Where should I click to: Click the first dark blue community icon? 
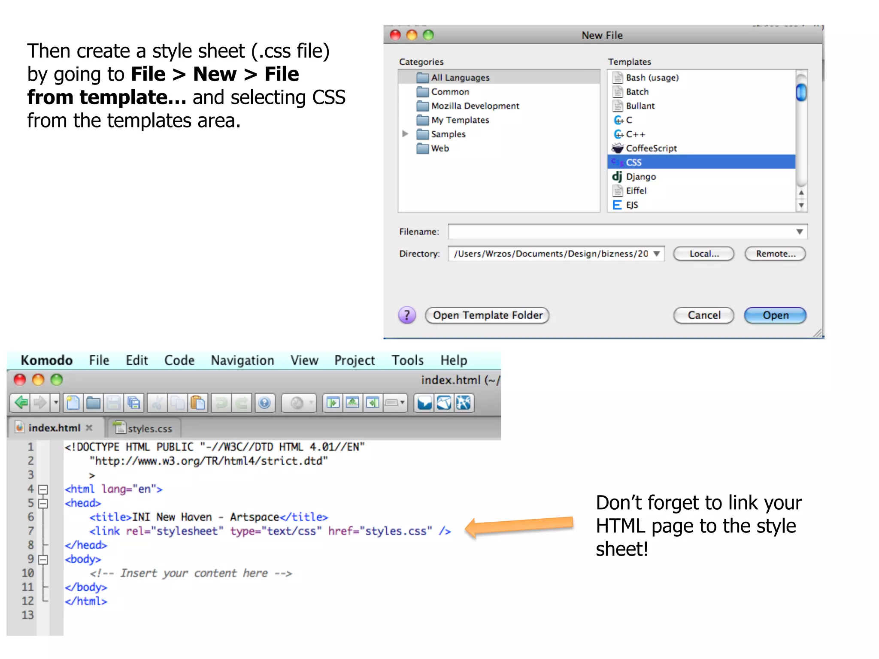pyautogui.click(x=424, y=402)
